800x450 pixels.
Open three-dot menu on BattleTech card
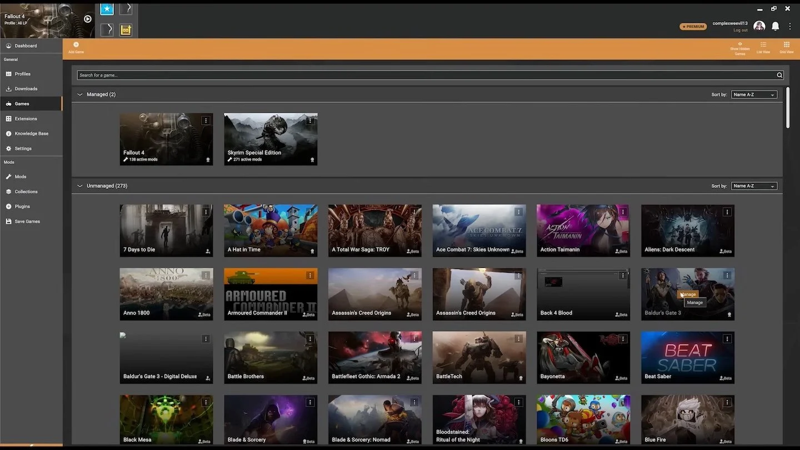519,339
